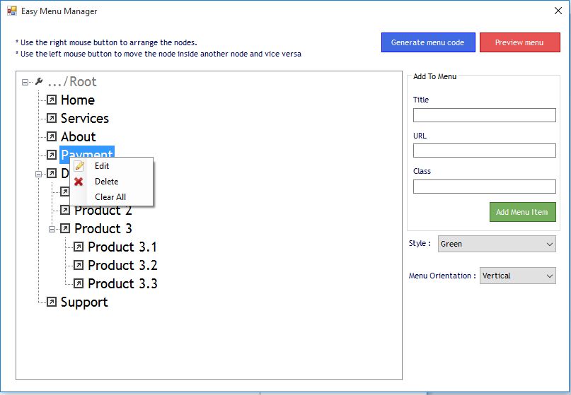571x395 pixels.
Task: Choose Delete from the context menu
Action: point(106,182)
